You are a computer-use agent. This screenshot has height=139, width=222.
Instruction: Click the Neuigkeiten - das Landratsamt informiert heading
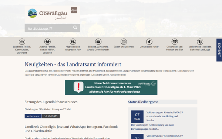(73, 64)
